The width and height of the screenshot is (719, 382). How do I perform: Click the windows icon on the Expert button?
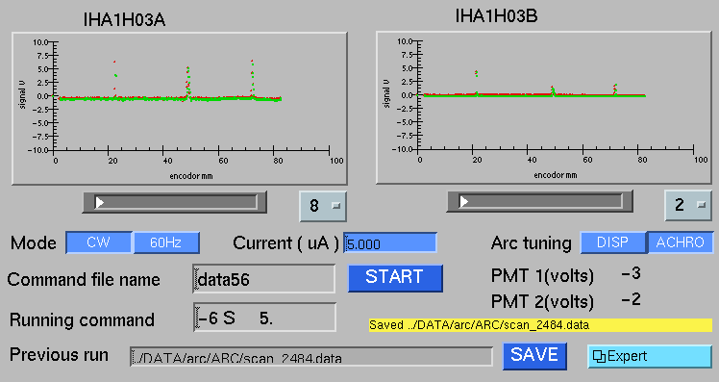(599, 357)
